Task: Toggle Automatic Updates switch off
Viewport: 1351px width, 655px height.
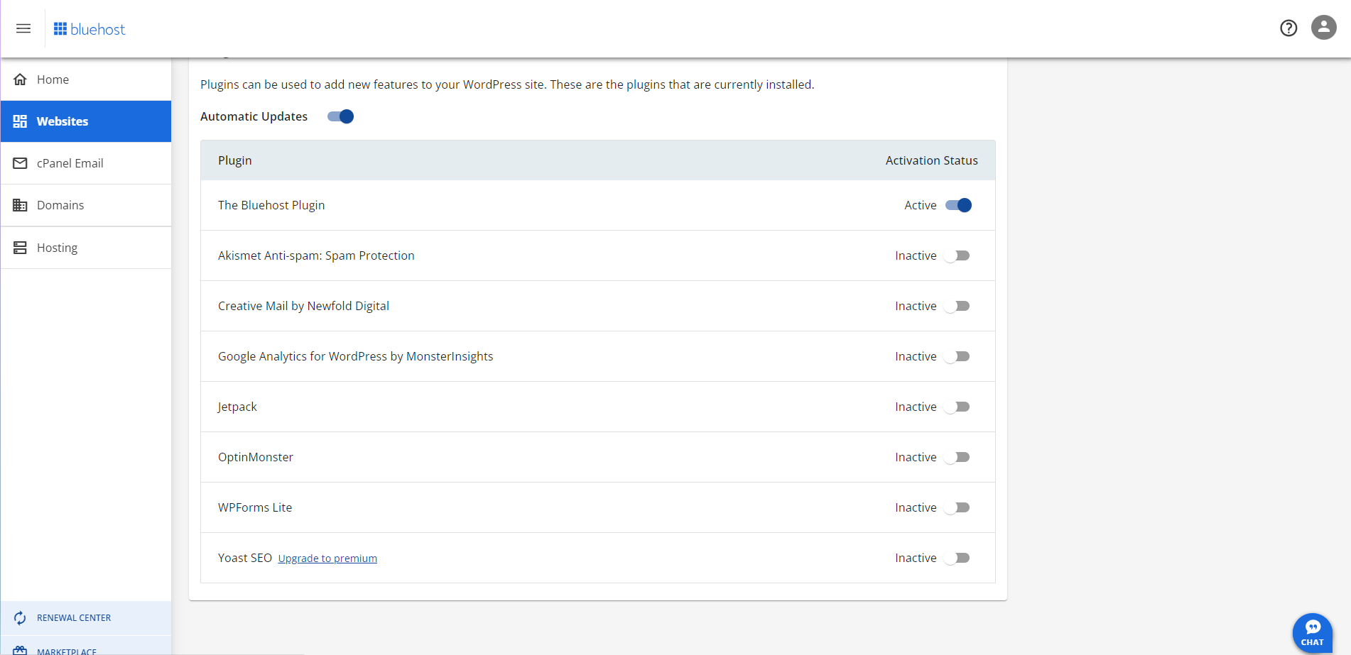Action: coord(341,116)
